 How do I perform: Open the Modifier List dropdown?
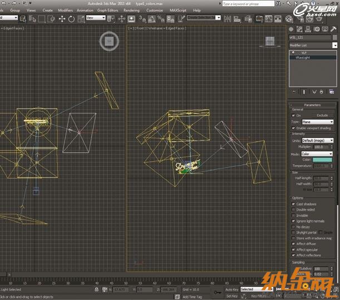[x=313, y=45]
